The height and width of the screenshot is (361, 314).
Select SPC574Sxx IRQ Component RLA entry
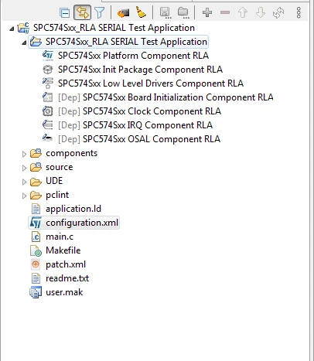point(135,125)
